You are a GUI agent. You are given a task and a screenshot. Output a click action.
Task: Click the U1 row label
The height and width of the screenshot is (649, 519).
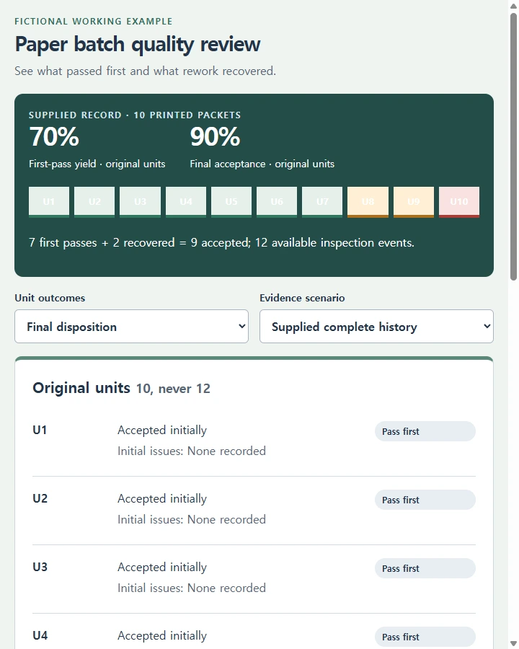click(40, 430)
